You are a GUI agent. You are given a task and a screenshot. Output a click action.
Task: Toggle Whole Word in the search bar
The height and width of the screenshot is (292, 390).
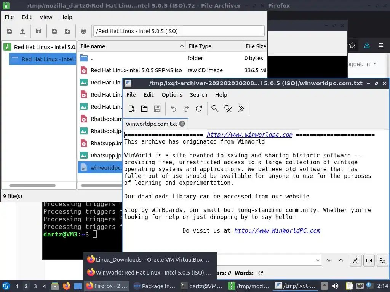(369, 260)
